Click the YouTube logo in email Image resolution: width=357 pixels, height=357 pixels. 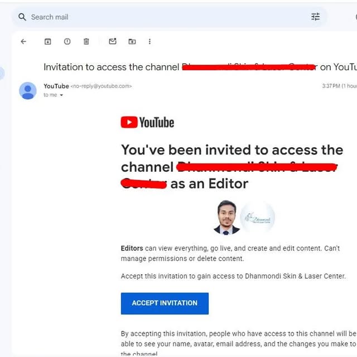coord(147,122)
